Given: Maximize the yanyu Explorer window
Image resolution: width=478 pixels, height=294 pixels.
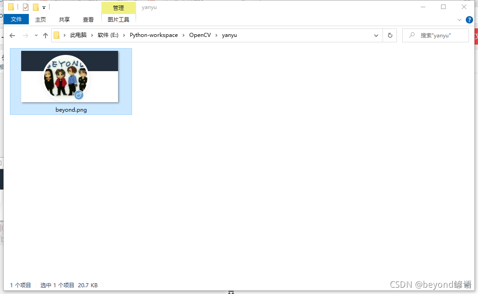Looking at the screenshot, I should (x=443, y=7).
